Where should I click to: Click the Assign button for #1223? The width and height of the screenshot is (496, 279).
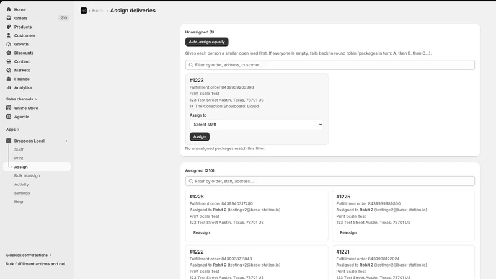[x=200, y=136]
